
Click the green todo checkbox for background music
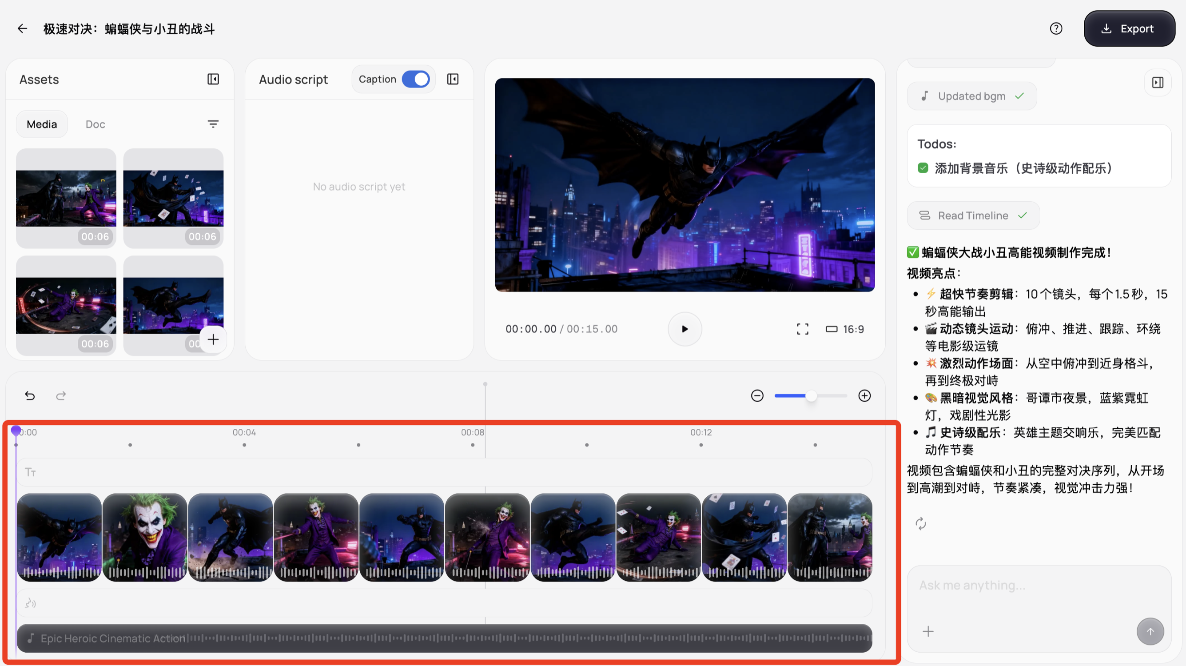[923, 168]
